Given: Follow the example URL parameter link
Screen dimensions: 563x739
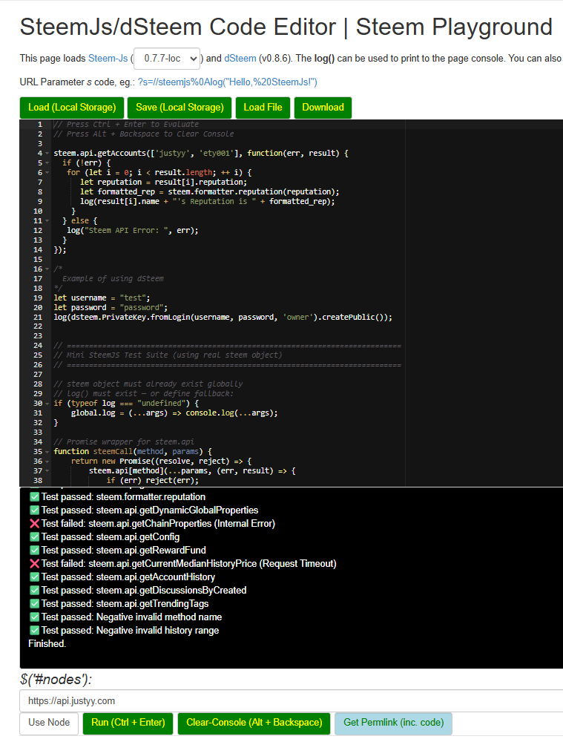Looking at the screenshot, I should pyautogui.click(x=228, y=82).
